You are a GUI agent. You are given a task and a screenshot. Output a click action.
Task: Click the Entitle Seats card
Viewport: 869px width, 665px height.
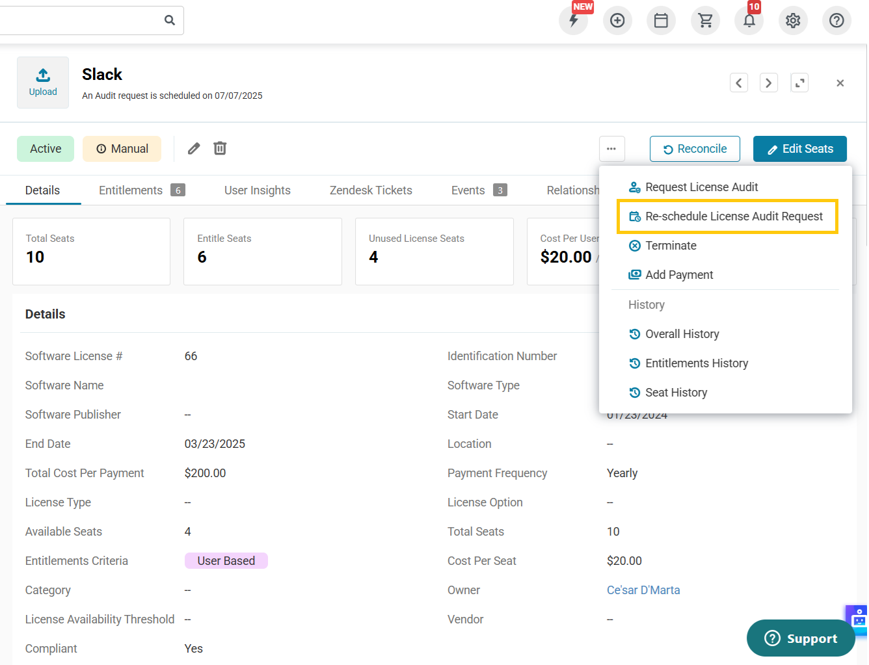pos(263,252)
